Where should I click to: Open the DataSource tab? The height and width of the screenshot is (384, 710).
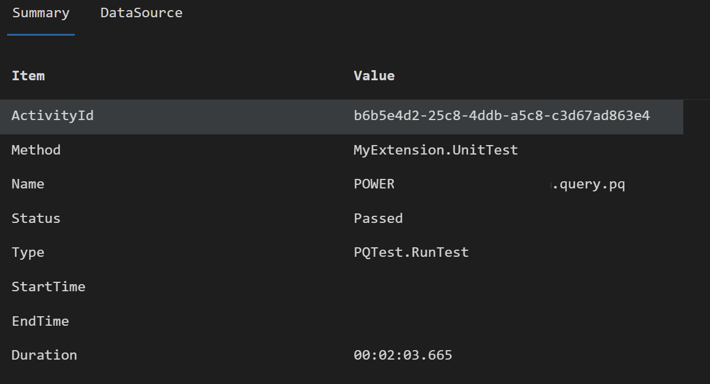(x=141, y=13)
